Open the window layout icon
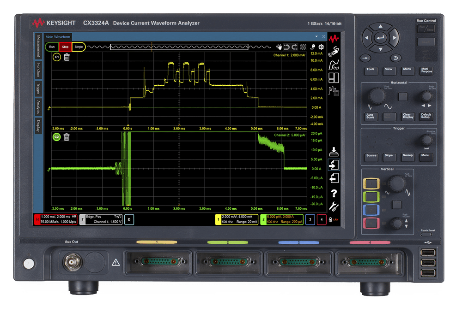Image resolution: width=462 pixels, height=324 pixels. pyautogui.click(x=334, y=78)
